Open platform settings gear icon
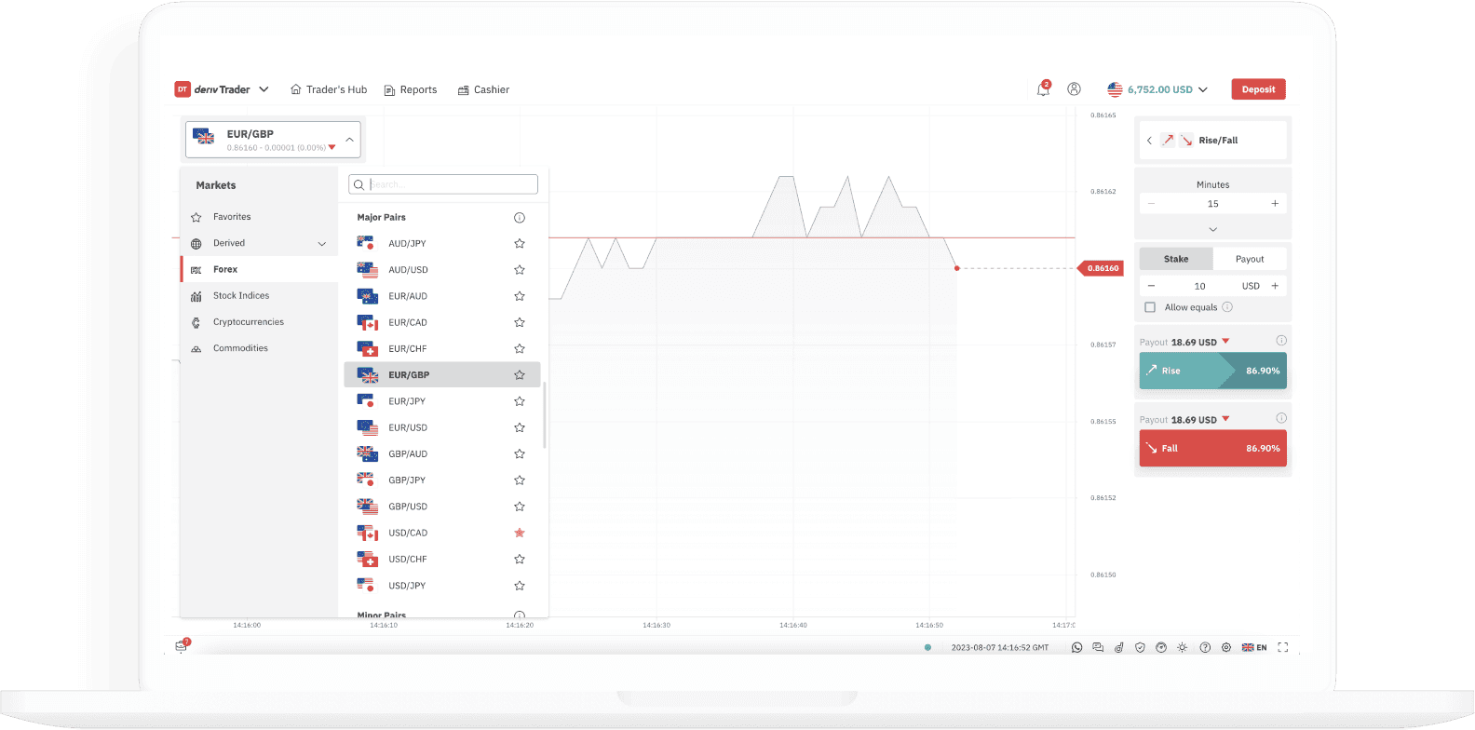 tap(1226, 647)
